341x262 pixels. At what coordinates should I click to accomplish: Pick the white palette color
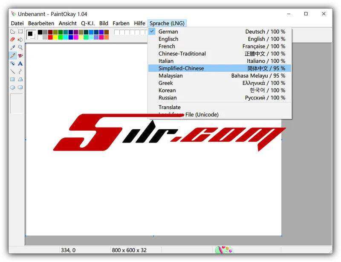click(x=40, y=37)
